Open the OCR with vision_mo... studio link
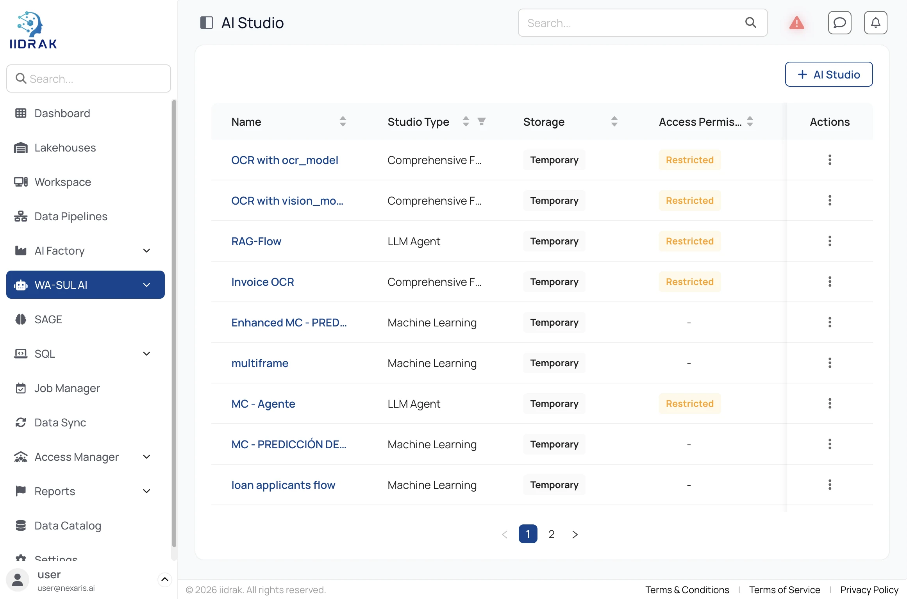Image resolution: width=907 pixels, height=599 pixels. point(287,201)
